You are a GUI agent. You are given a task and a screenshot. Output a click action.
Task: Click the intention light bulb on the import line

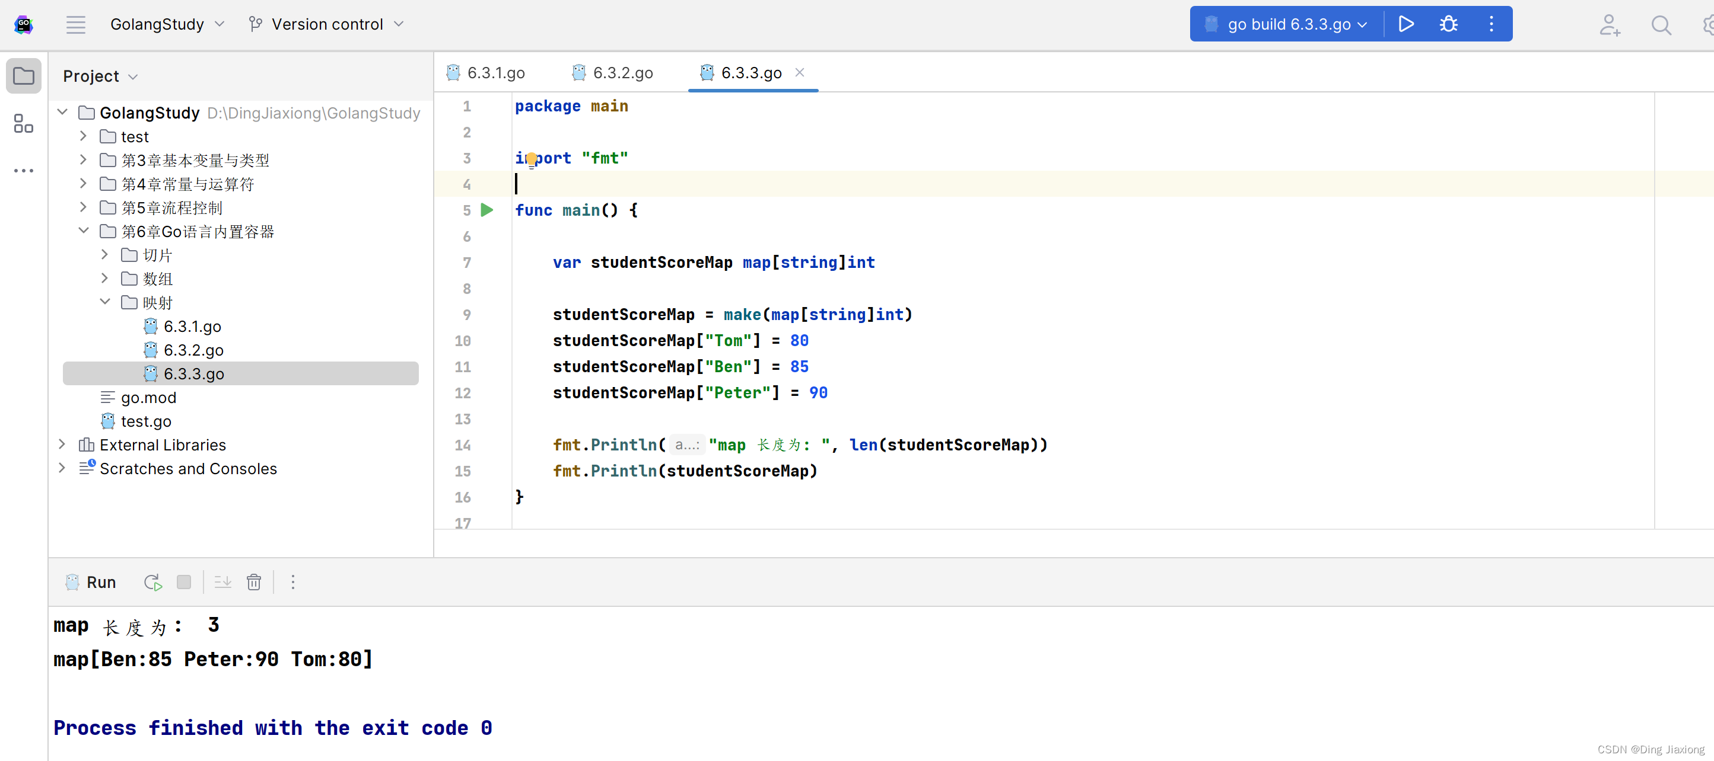coord(532,159)
